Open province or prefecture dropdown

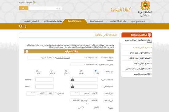point(84,58)
